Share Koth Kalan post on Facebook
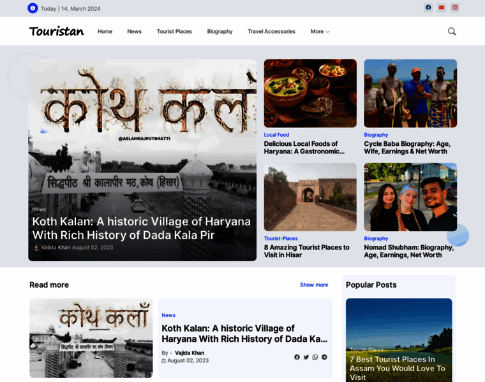485x382 pixels. (297, 357)
